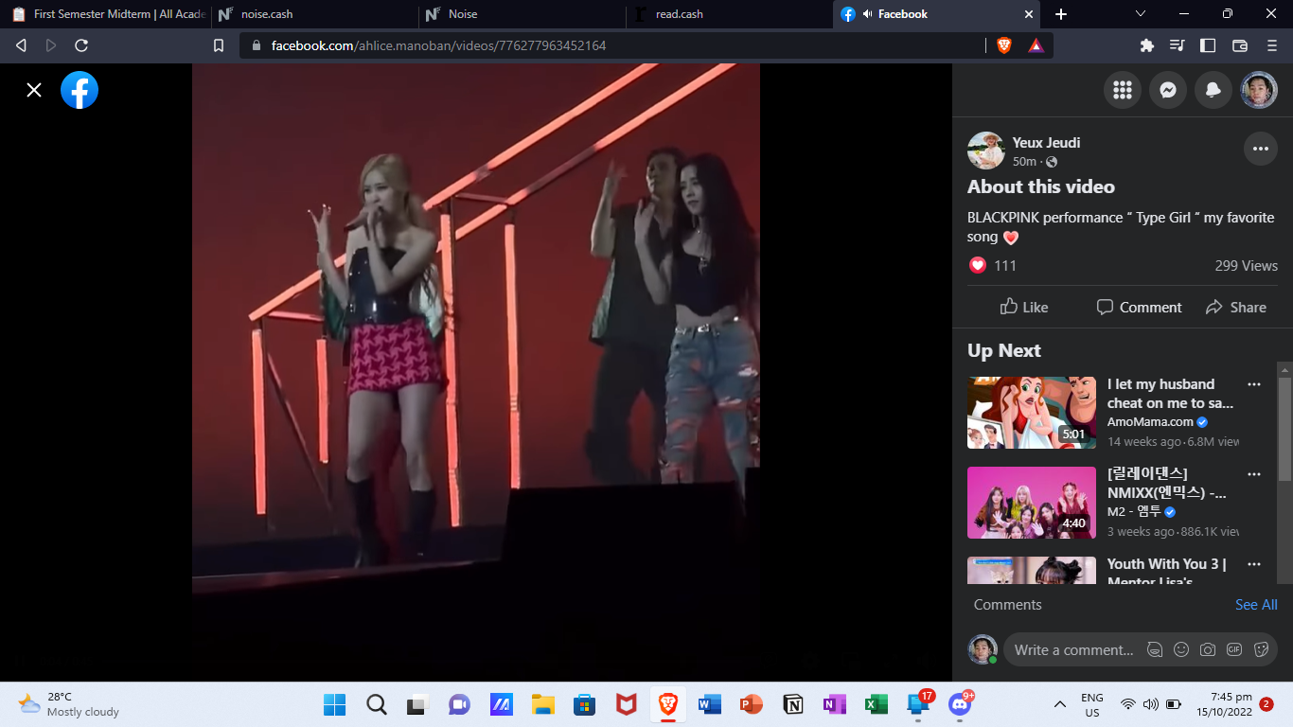Open File Explorer from taskbar
Viewport: 1293px width, 727px height.
click(x=542, y=704)
